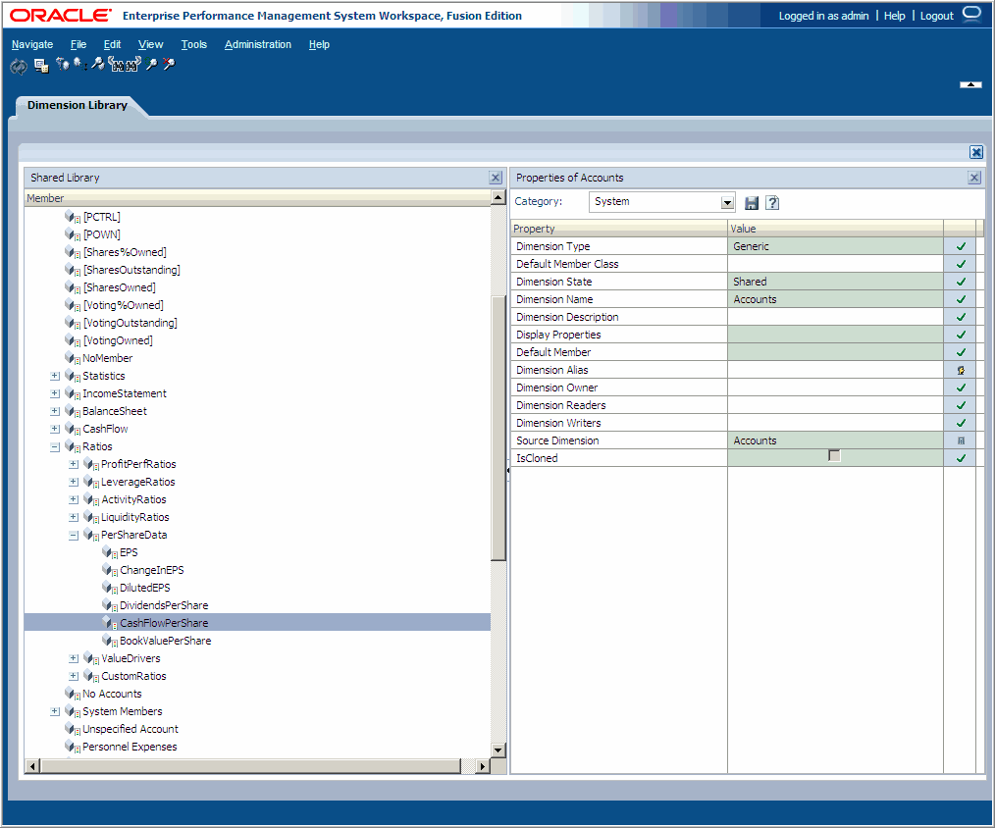This screenshot has height=828, width=995.
Task: Click the checkmark icon for Dimension Type
Action: [961, 247]
